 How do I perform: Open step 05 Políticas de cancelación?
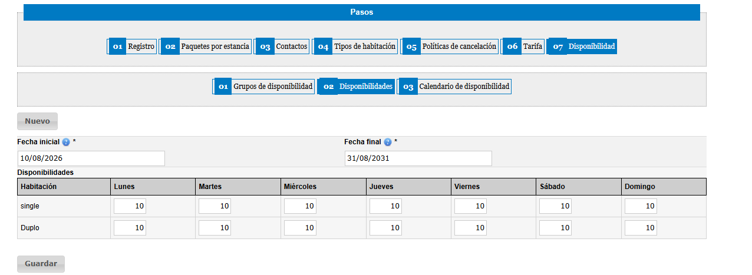point(450,47)
